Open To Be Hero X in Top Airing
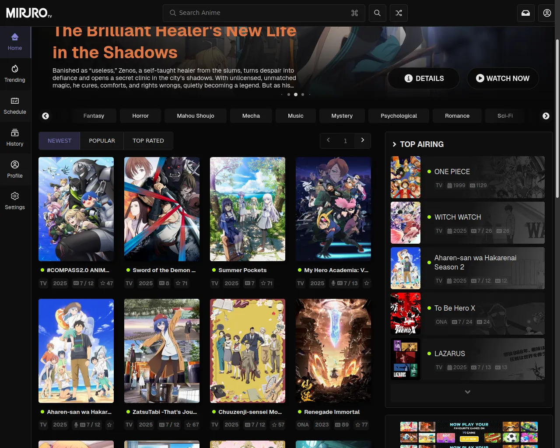 tap(468, 314)
